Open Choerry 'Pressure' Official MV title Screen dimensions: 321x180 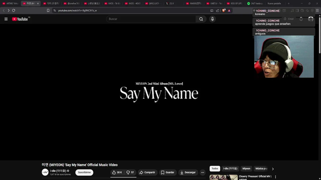click(x=255, y=178)
